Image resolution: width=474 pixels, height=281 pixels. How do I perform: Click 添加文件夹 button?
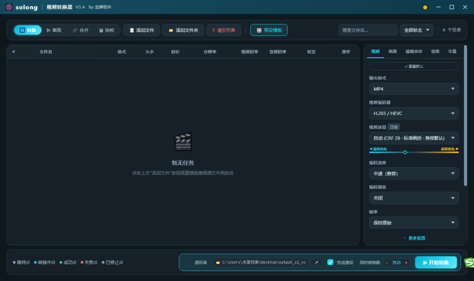point(183,30)
